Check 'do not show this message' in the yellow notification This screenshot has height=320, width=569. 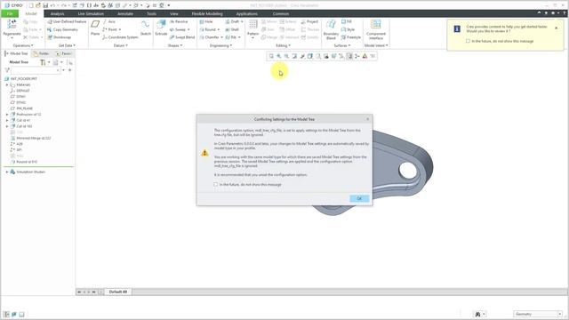pyautogui.click(x=468, y=41)
